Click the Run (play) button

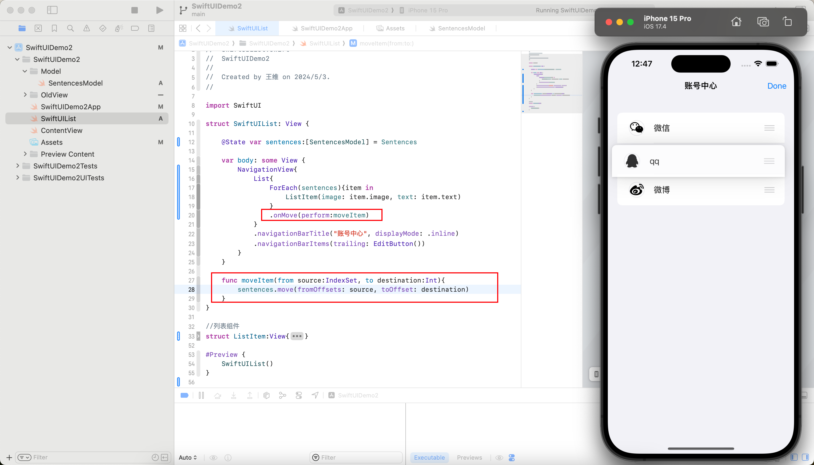160,10
